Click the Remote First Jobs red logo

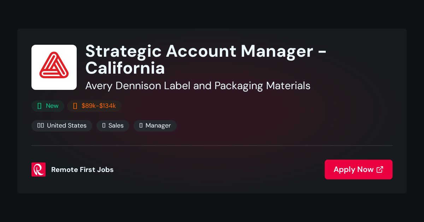(x=39, y=169)
